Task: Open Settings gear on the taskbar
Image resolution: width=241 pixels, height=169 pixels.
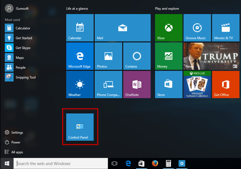Action: (182, 163)
